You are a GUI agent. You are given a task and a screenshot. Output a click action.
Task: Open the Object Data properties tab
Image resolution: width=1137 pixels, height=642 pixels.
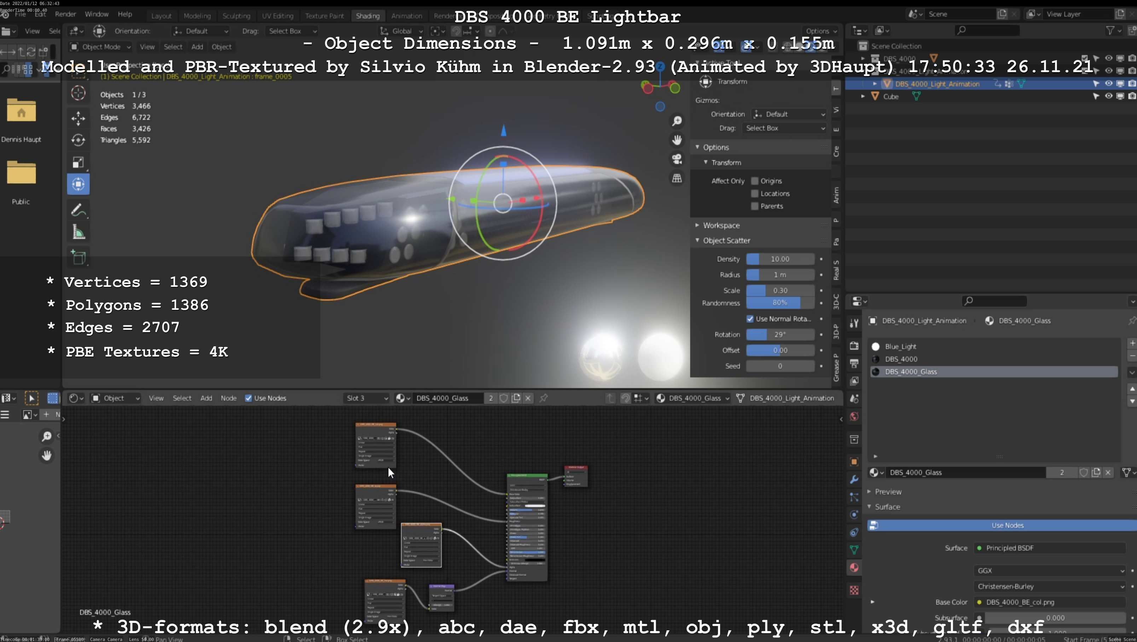(x=854, y=550)
